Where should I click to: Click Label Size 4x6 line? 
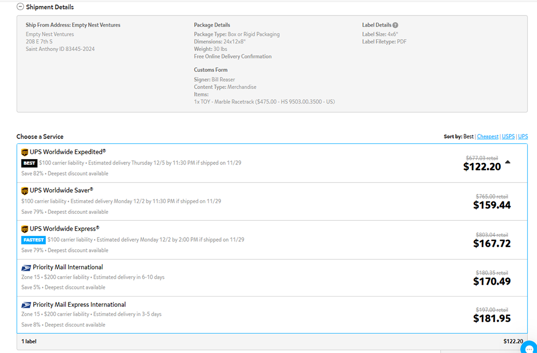380,34
